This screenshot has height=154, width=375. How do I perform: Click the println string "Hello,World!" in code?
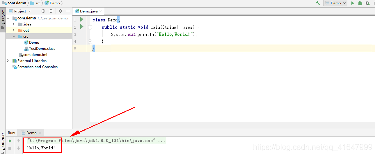pos(175,34)
